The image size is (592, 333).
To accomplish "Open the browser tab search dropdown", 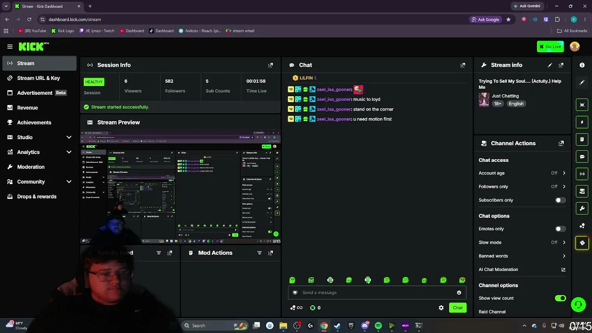I will tap(6, 6).
